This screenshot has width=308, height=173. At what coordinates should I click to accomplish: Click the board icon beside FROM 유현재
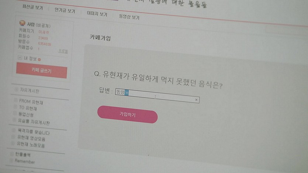[15, 100]
